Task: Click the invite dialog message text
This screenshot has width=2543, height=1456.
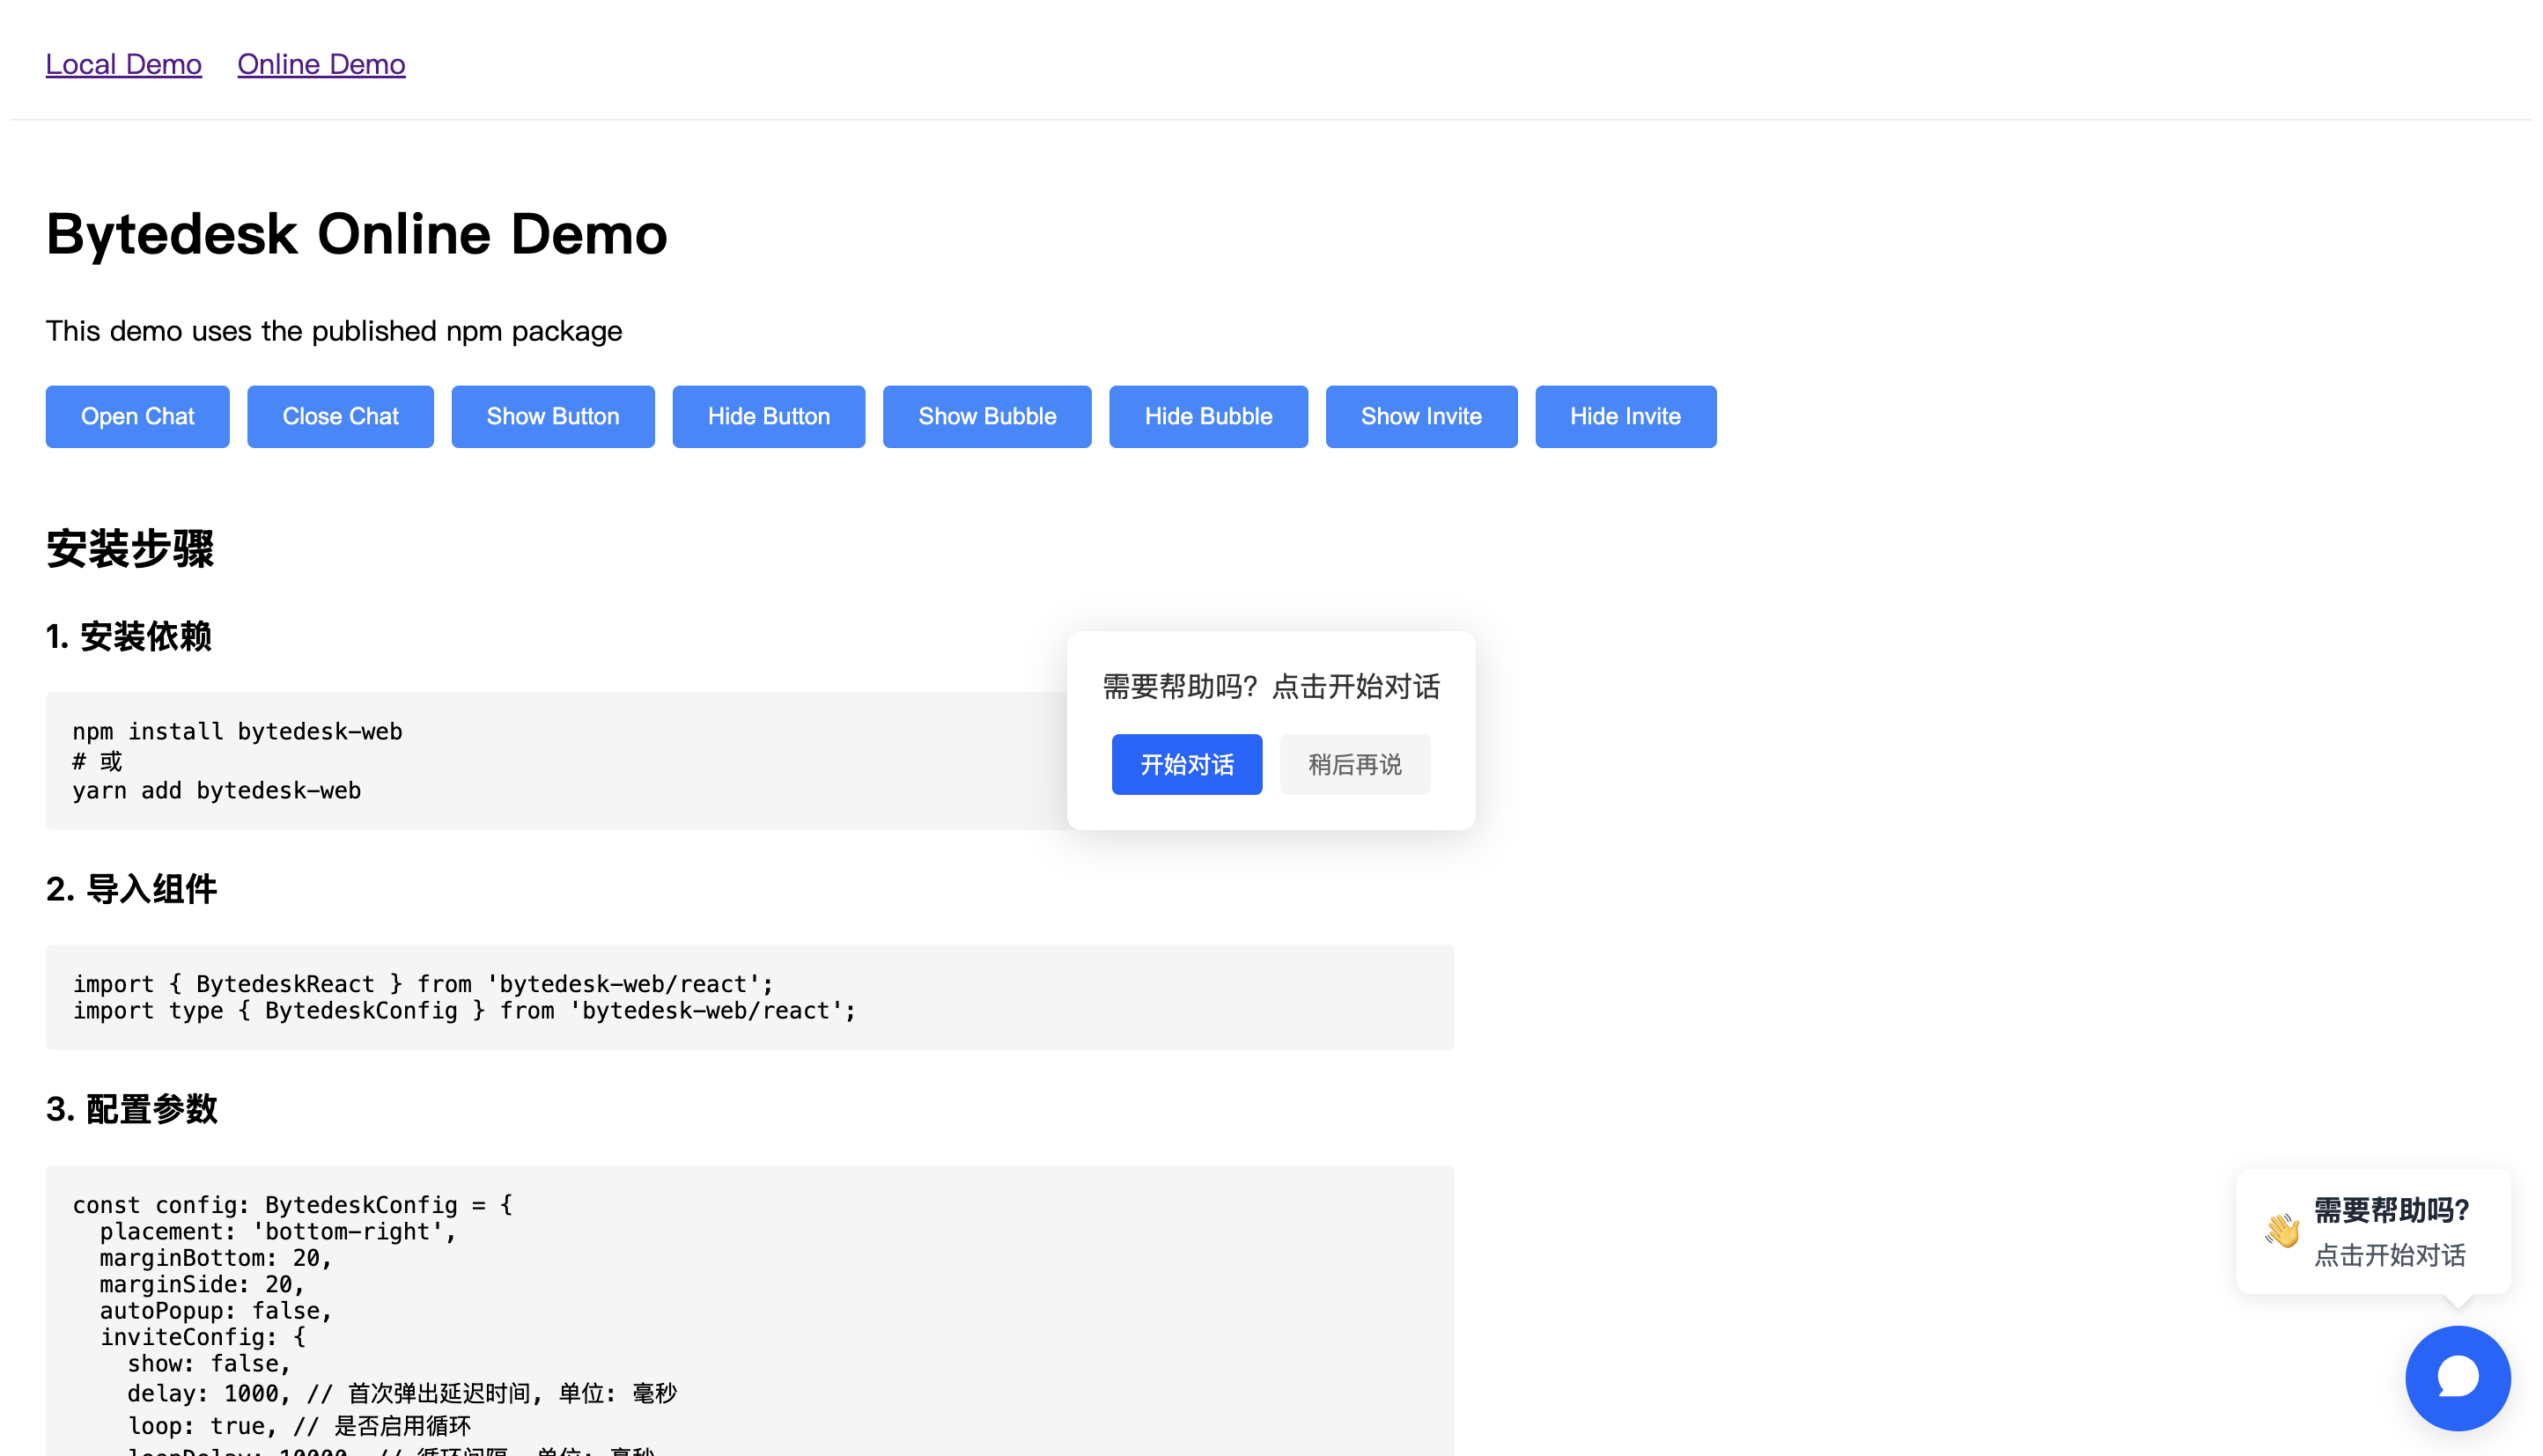Action: point(1270,686)
